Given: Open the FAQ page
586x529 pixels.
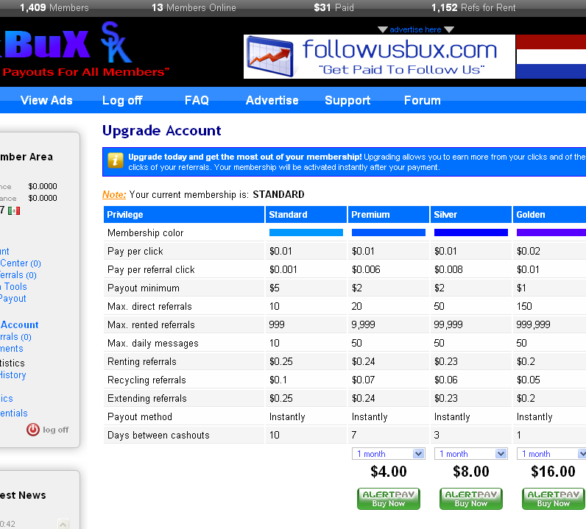Looking at the screenshot, I should coord(197,100).
